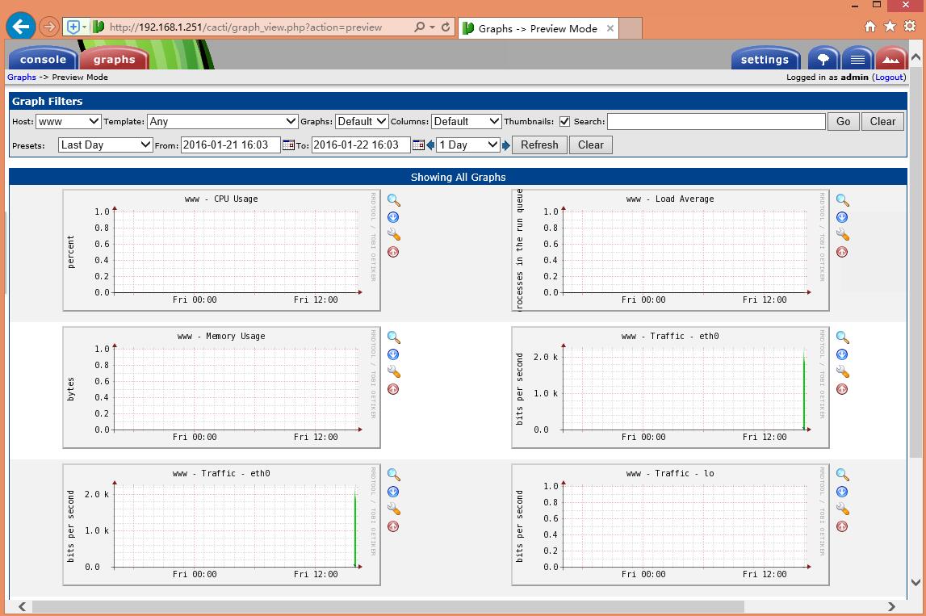The width and height of the screenshot is (926, 616).
Task: Open the 1 Day timespan shift dropdown
Action: [x=468, y=145]
